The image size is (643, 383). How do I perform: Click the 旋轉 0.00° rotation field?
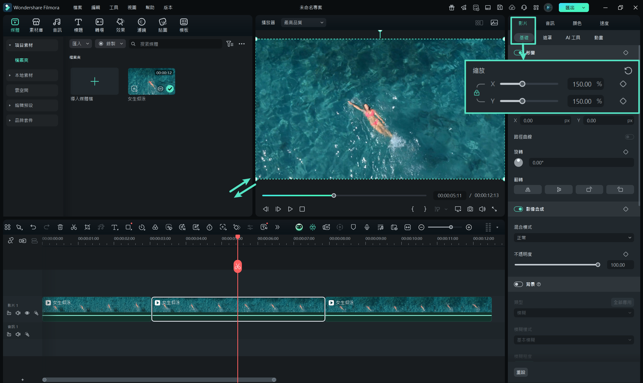(x=581, y=163)
